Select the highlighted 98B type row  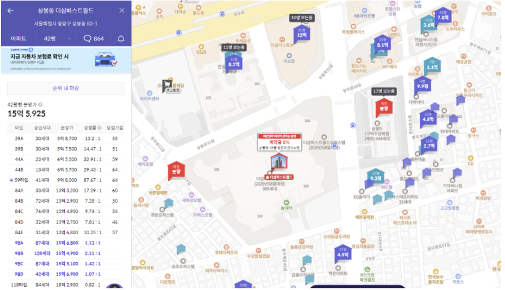[x=65, y=253]
